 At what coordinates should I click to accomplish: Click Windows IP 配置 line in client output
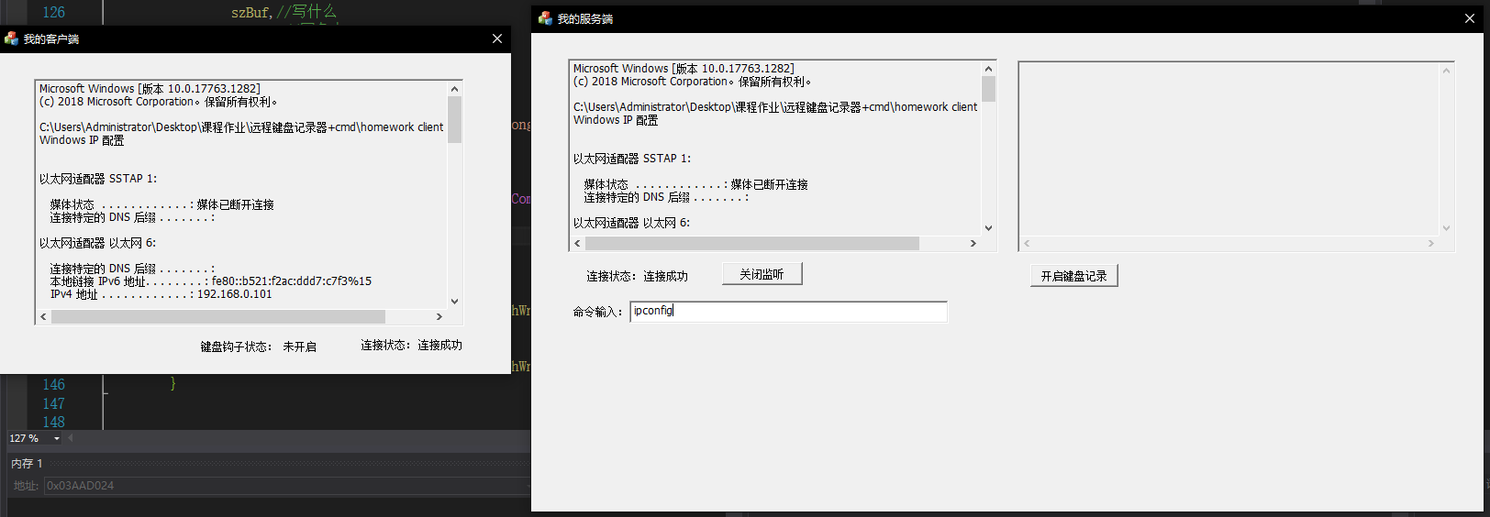[x=82, y=140]
